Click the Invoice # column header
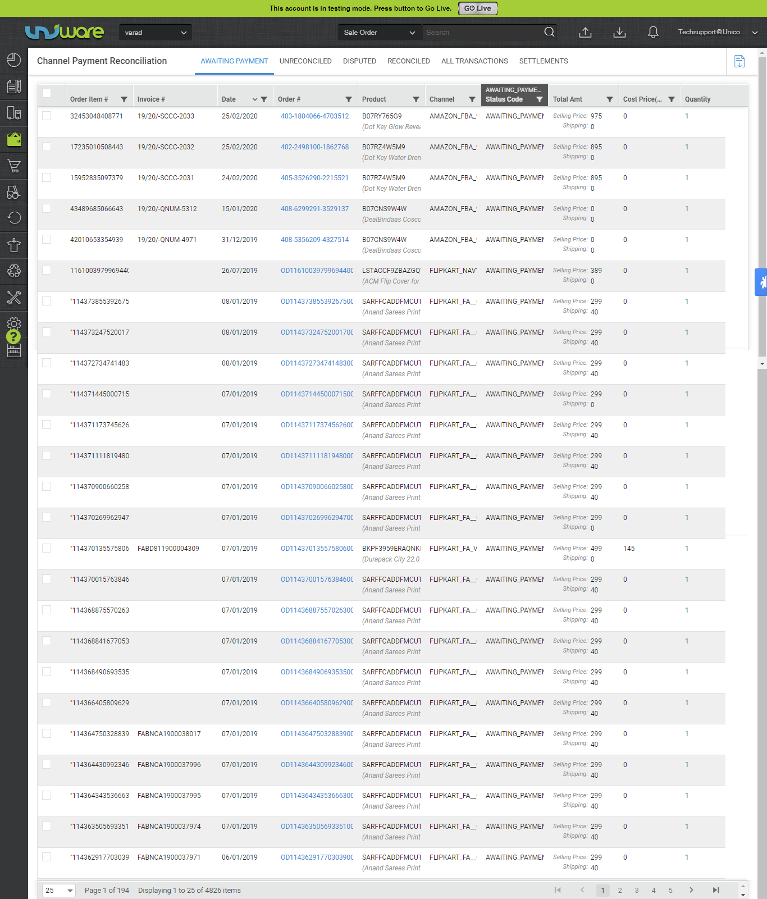Screen dimensions: 767x899 (151, 99)
